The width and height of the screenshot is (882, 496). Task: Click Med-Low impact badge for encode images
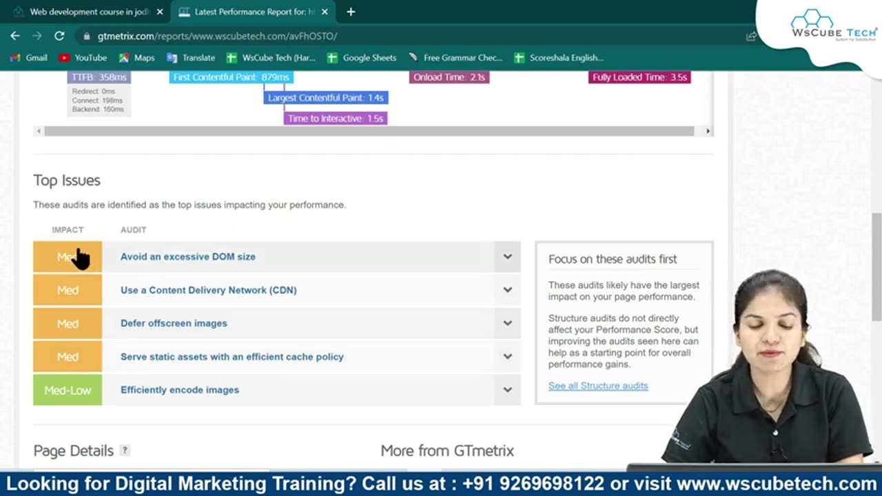point(68,390)
